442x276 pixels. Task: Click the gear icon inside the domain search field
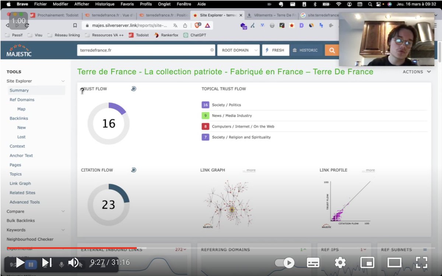[211, 50]
